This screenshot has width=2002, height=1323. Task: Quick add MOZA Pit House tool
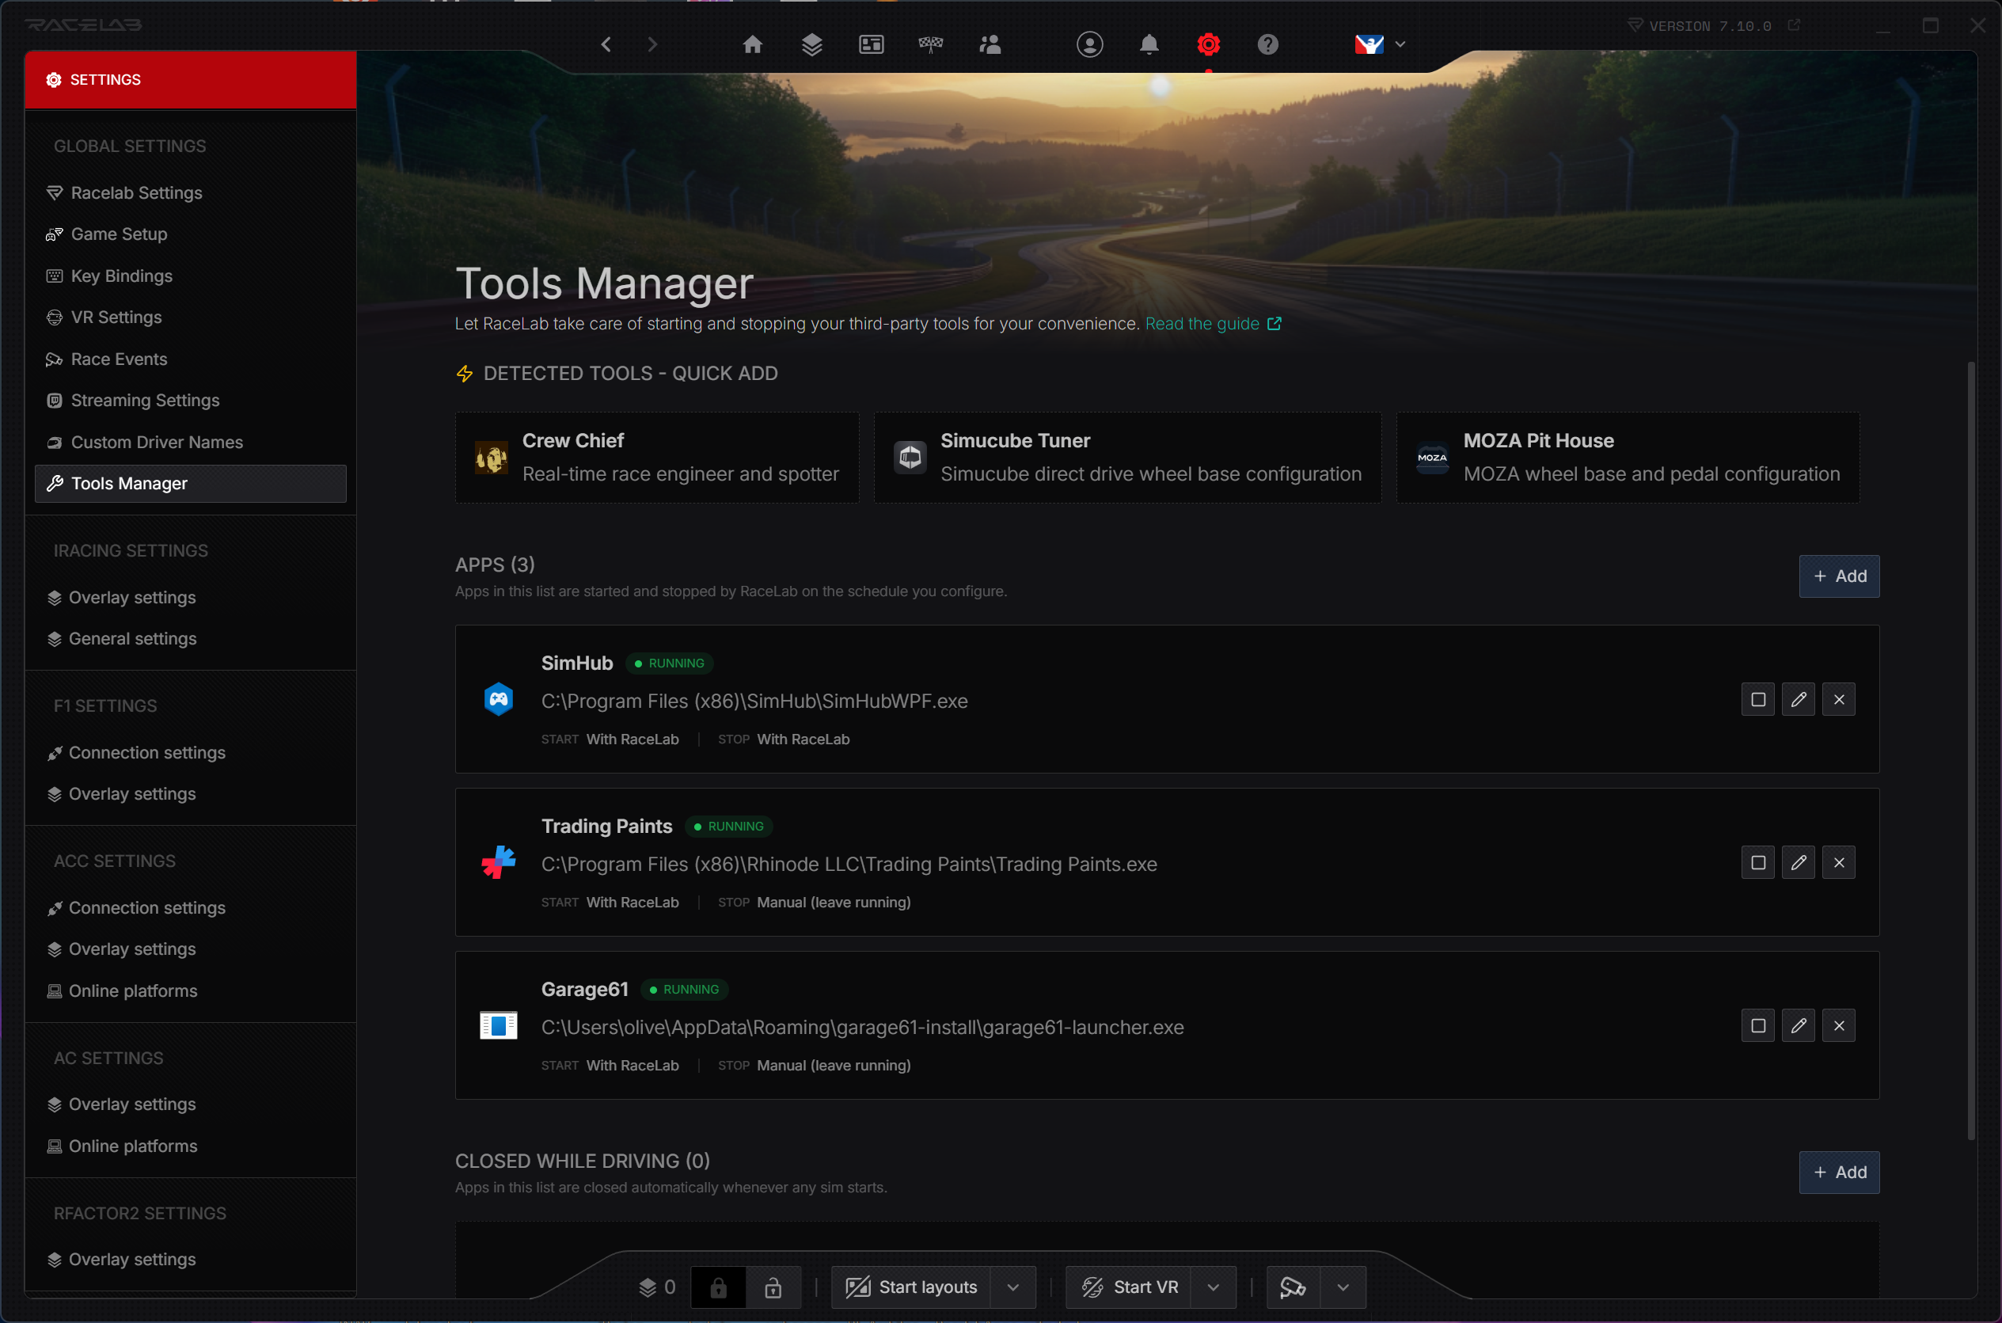tap(1628, 458)
